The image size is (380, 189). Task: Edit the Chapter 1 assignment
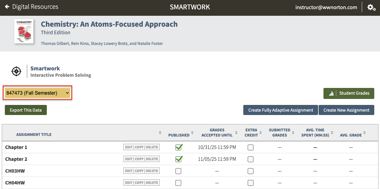[129, 147]
